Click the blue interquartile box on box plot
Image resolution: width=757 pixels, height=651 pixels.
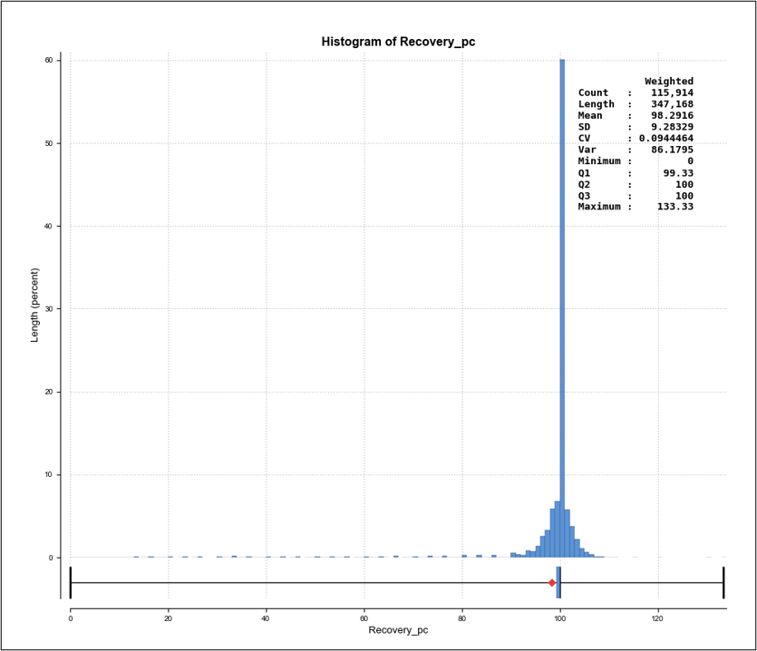[x=558, y=582]
